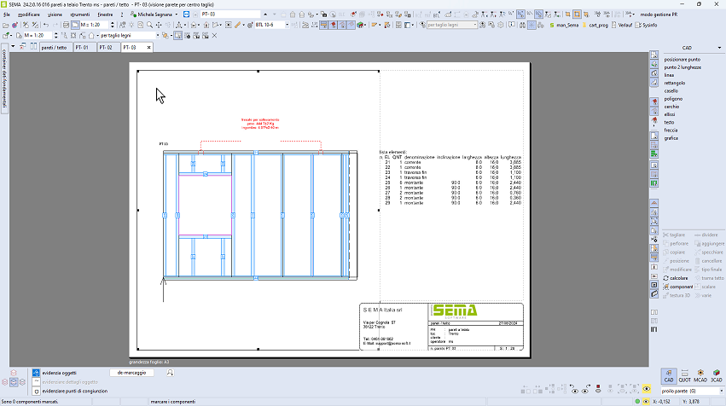Switch to 3CAD mode icon

717,376
